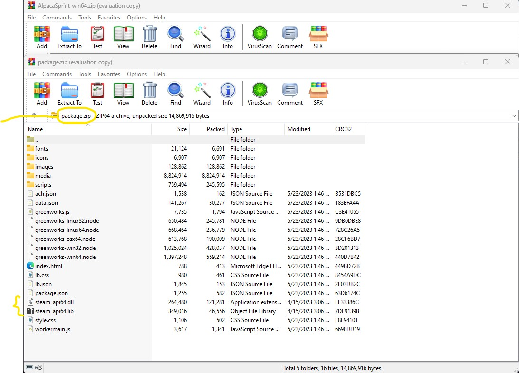Open Tools menu in package.zip window
Image resolution: width=519 pixels, height=373 pixels.
tap(85, 74)
